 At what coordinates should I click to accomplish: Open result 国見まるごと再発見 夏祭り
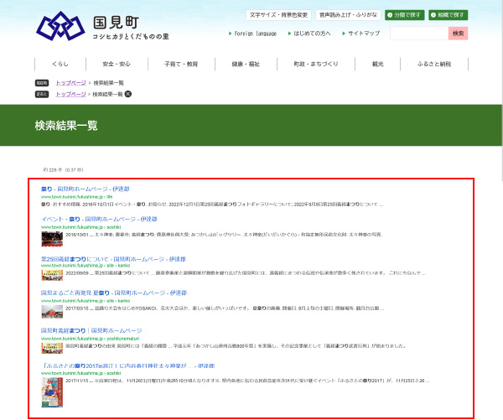point(114,293)
